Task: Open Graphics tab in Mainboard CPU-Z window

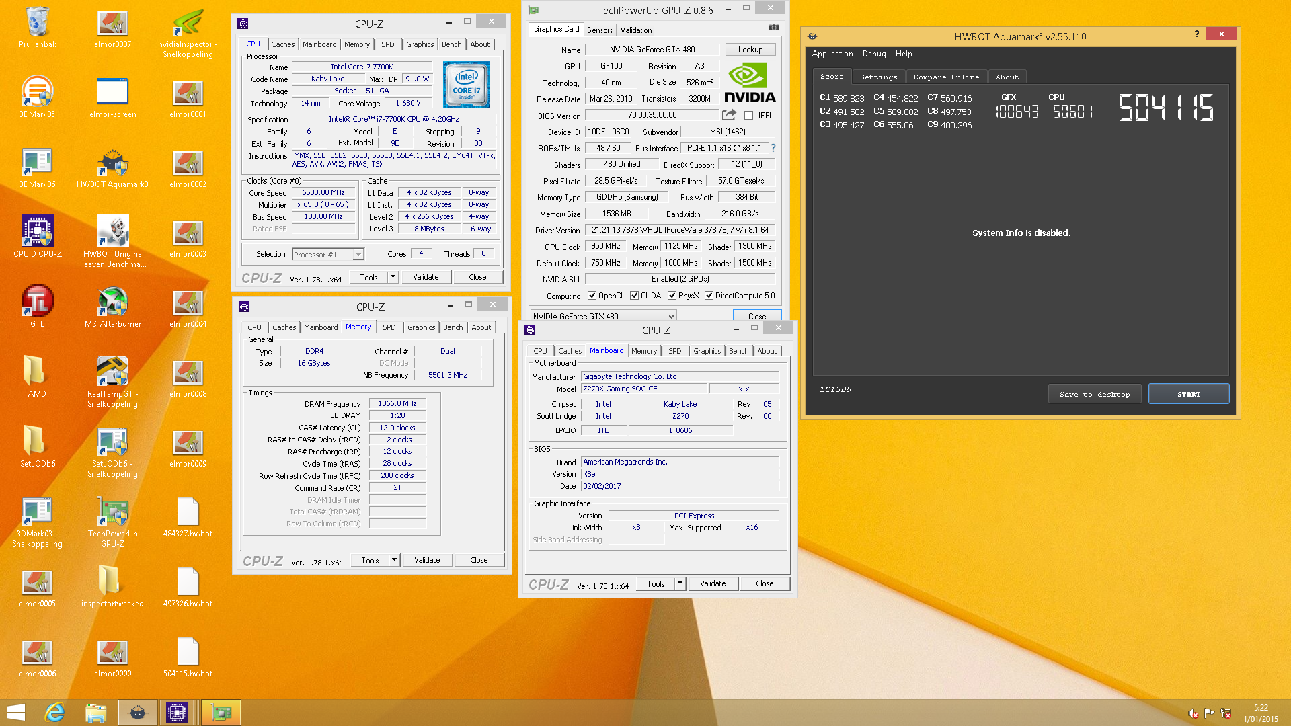Action: coord(707,351)
